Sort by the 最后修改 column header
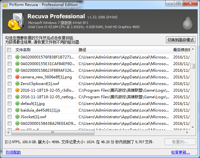 click(x=181, y=50)
